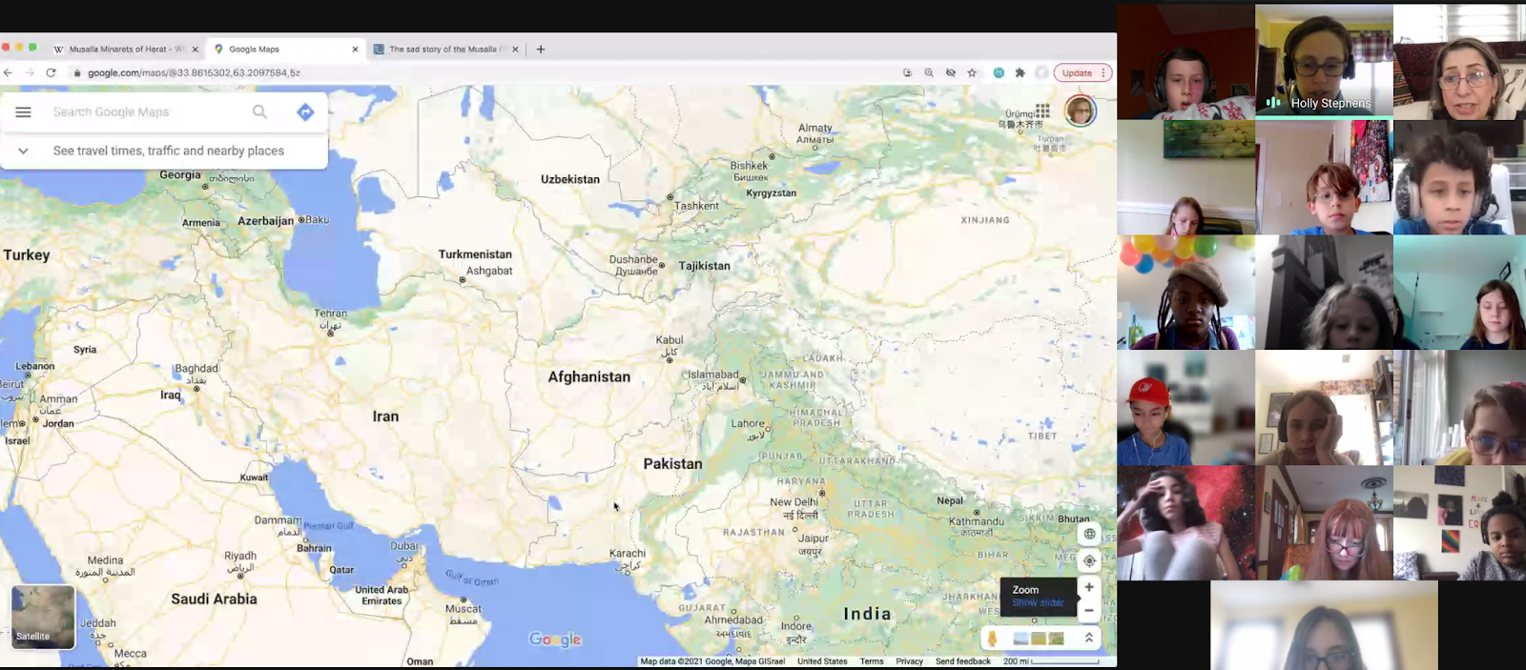The width and height of the screenshot is (1526, 670).
Task: Open a new browser tab with plus
Action: (541, 50)
